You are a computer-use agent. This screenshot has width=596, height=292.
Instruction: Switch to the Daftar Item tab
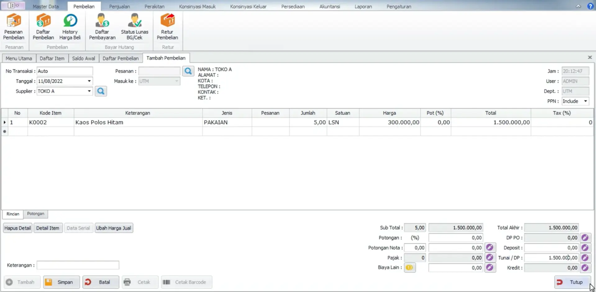click(52, 58)
